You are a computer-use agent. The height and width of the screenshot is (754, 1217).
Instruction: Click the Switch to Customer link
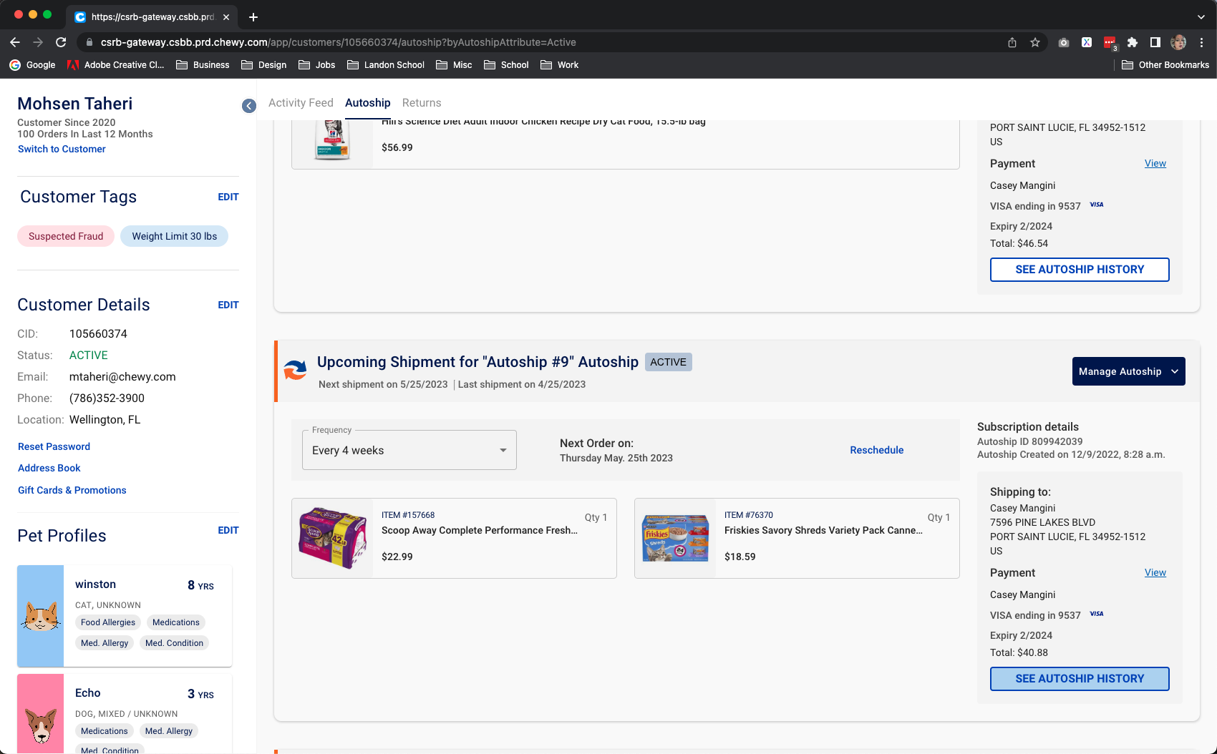pyautogui.click(x=62, y=149)
